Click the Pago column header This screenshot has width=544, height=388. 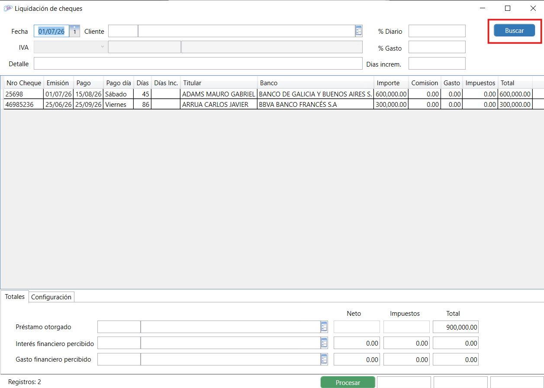(x=88, y=83)
